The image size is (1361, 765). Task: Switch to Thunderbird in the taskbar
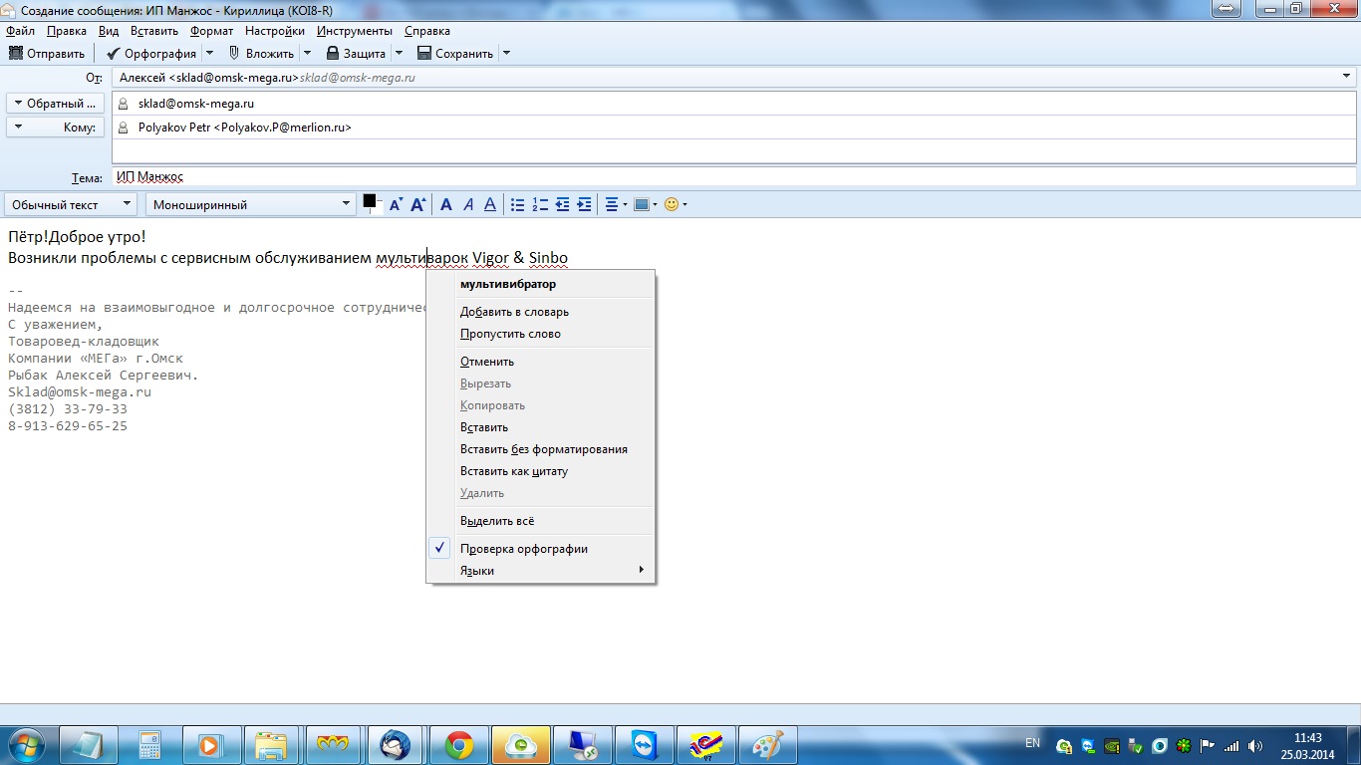click(x=396, y=745)
